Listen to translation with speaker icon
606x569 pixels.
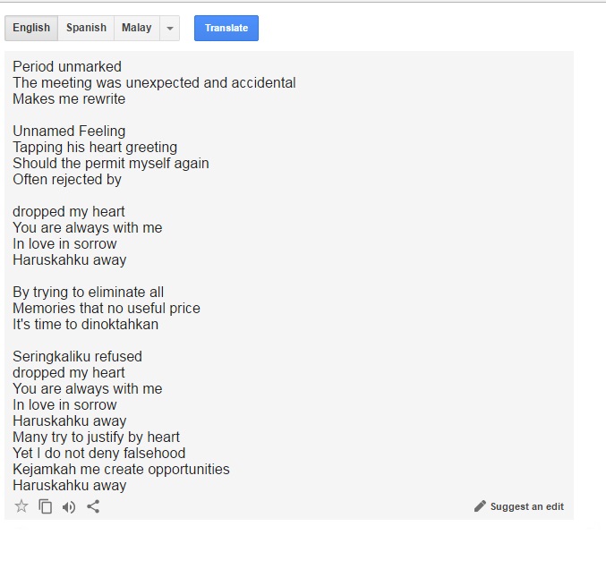69,506
